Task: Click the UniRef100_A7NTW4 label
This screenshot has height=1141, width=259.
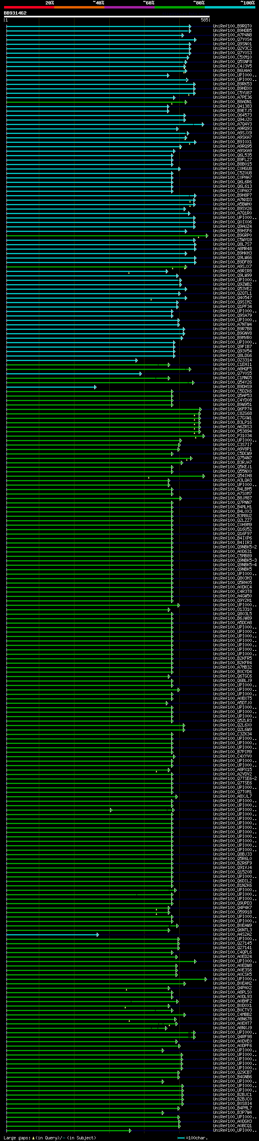Action: (x=232, y=324)
